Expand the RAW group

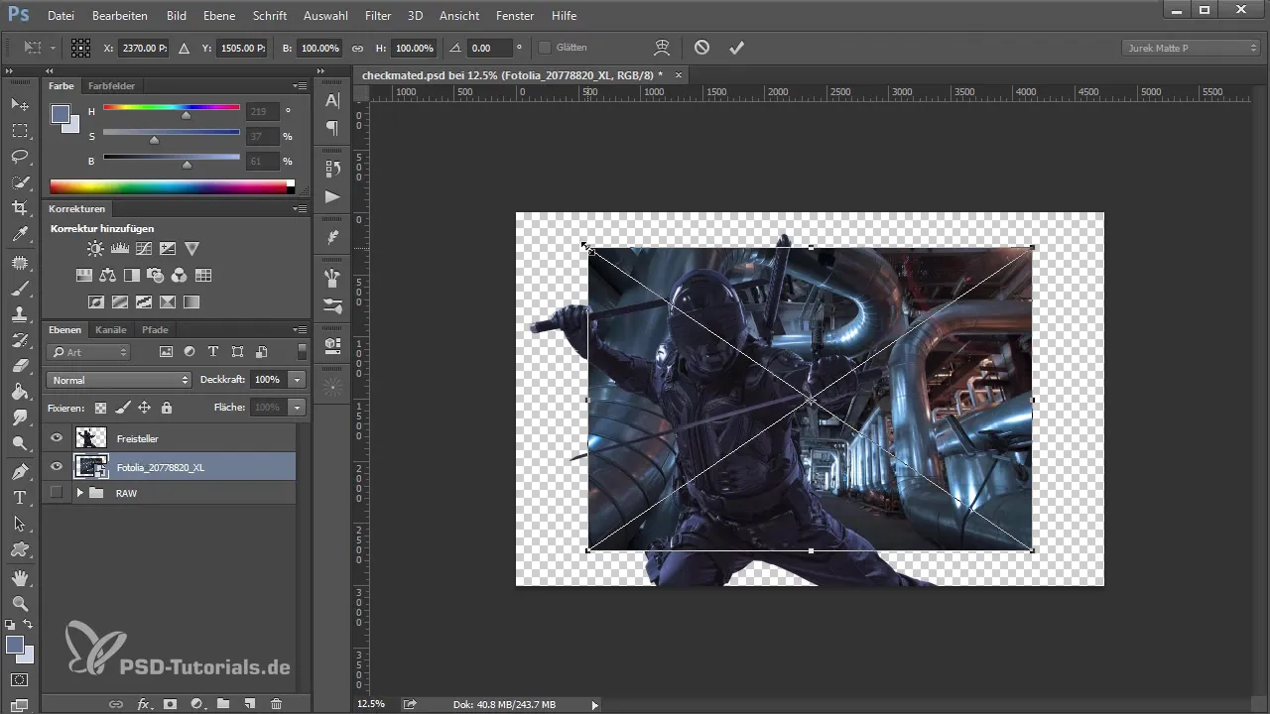(x=79, y=492)
